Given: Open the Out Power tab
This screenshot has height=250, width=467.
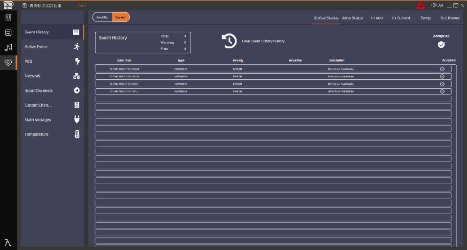Looking at the screenshot, I should (450, 18).
